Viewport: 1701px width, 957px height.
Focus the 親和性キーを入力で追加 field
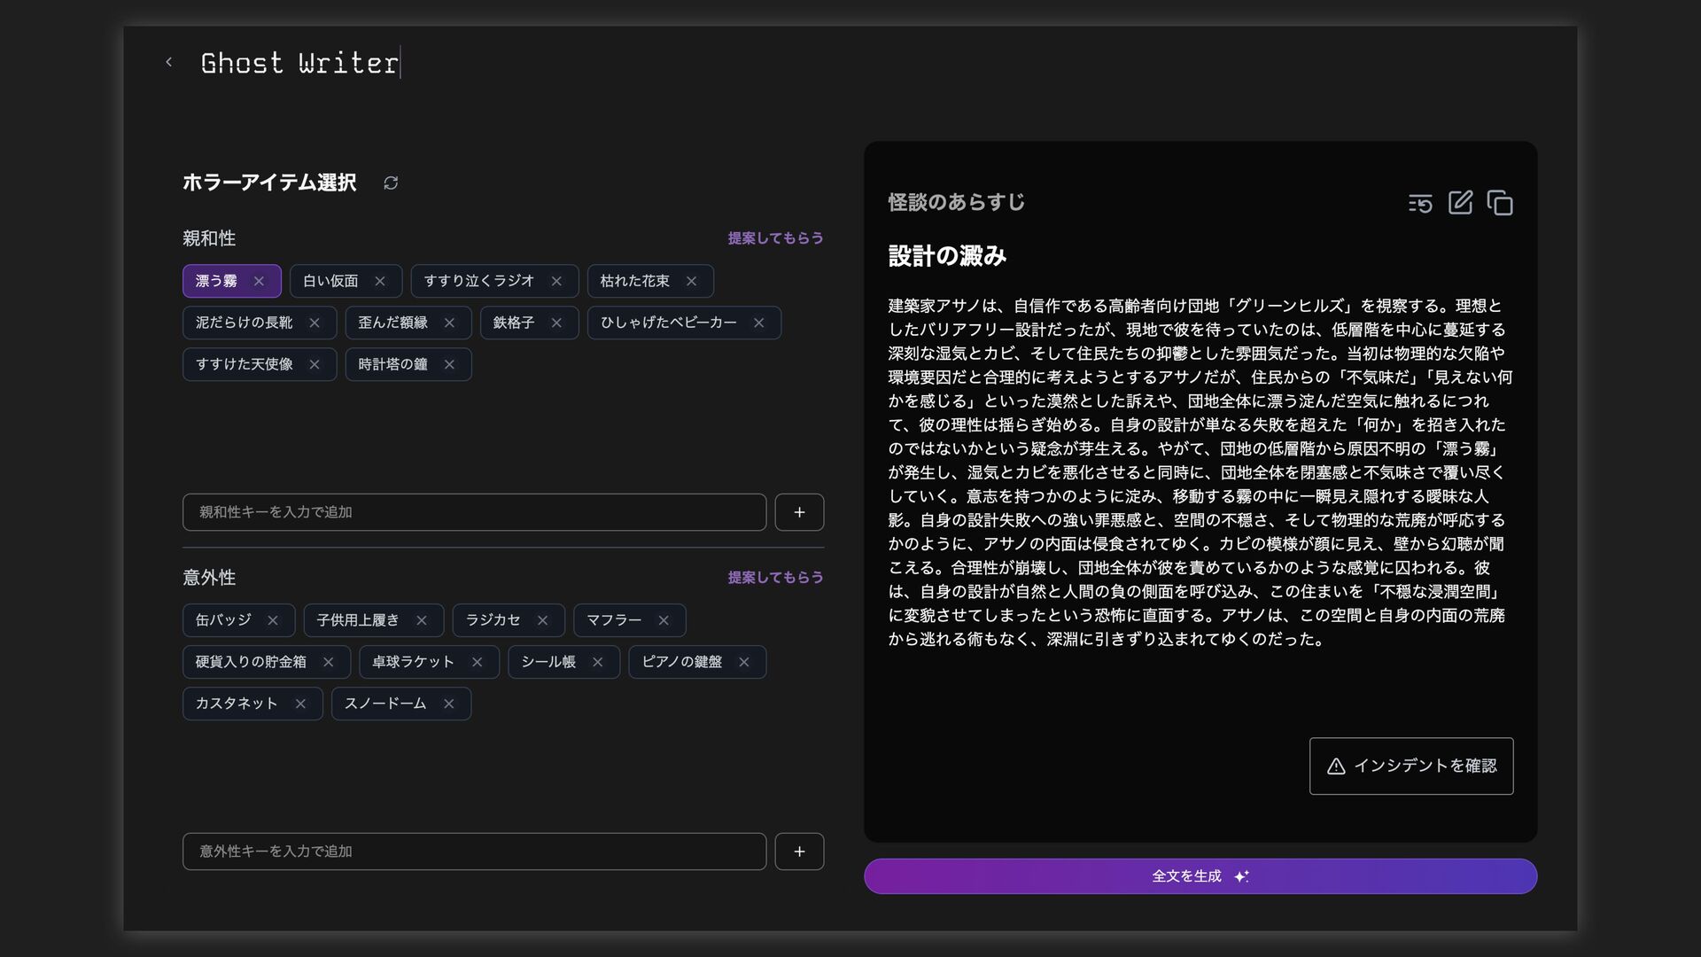click(x=474, y=512)
